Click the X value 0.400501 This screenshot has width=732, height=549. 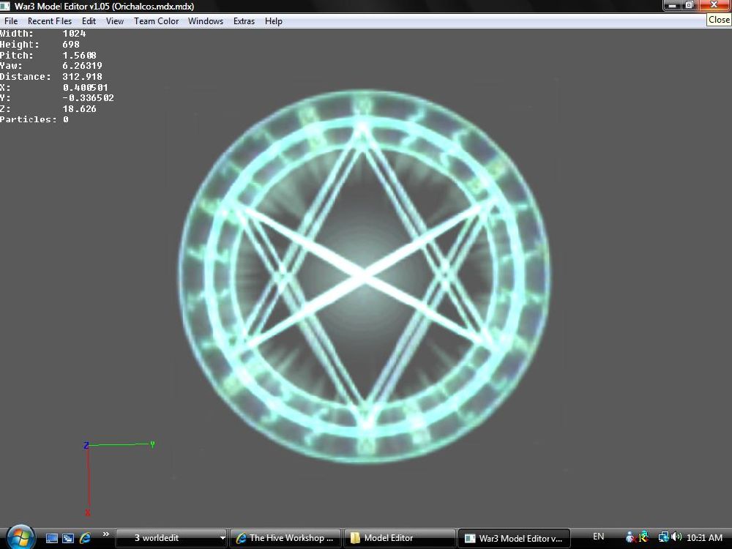click(86, 87)
